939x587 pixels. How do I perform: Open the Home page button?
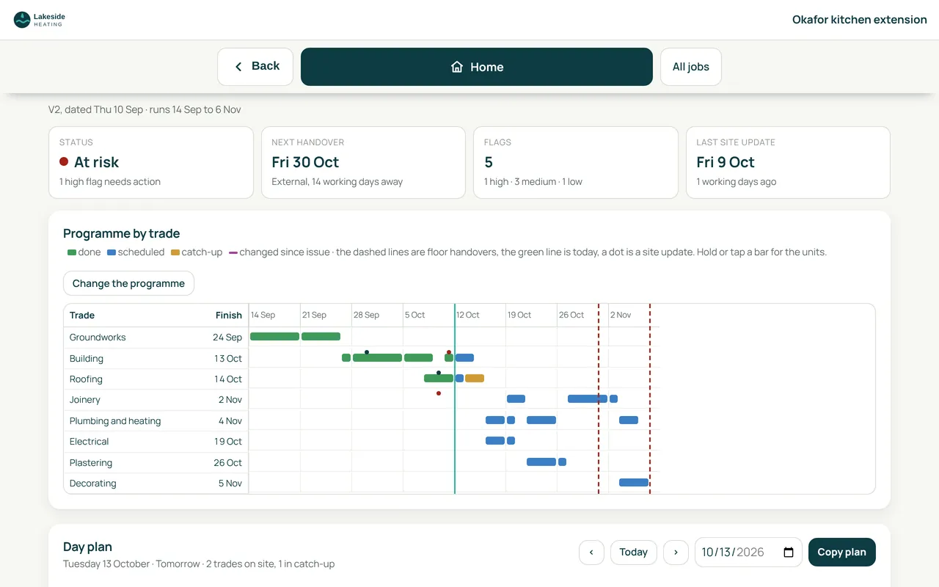click(477, 67)
